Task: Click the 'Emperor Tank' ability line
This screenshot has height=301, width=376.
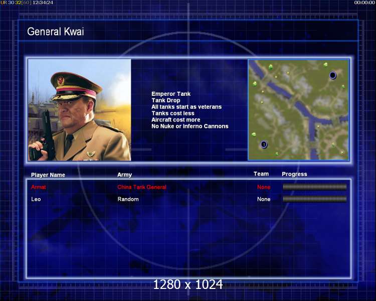Action: (x=171, y=94)
